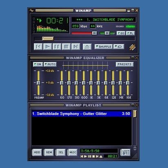
Task: Toggle windowshade mode on main Winamp window
Action: [x=133, y=10]
